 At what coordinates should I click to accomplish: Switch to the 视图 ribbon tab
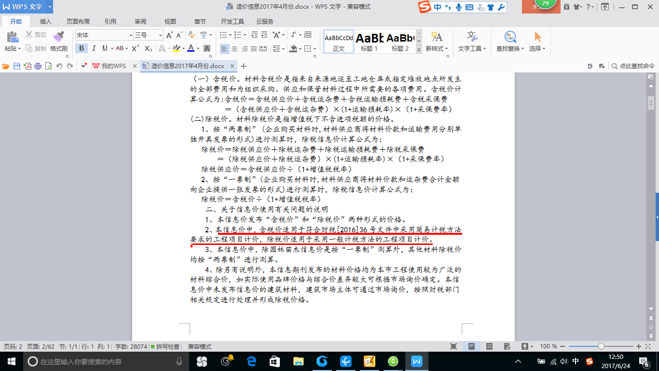coord(170,21)
